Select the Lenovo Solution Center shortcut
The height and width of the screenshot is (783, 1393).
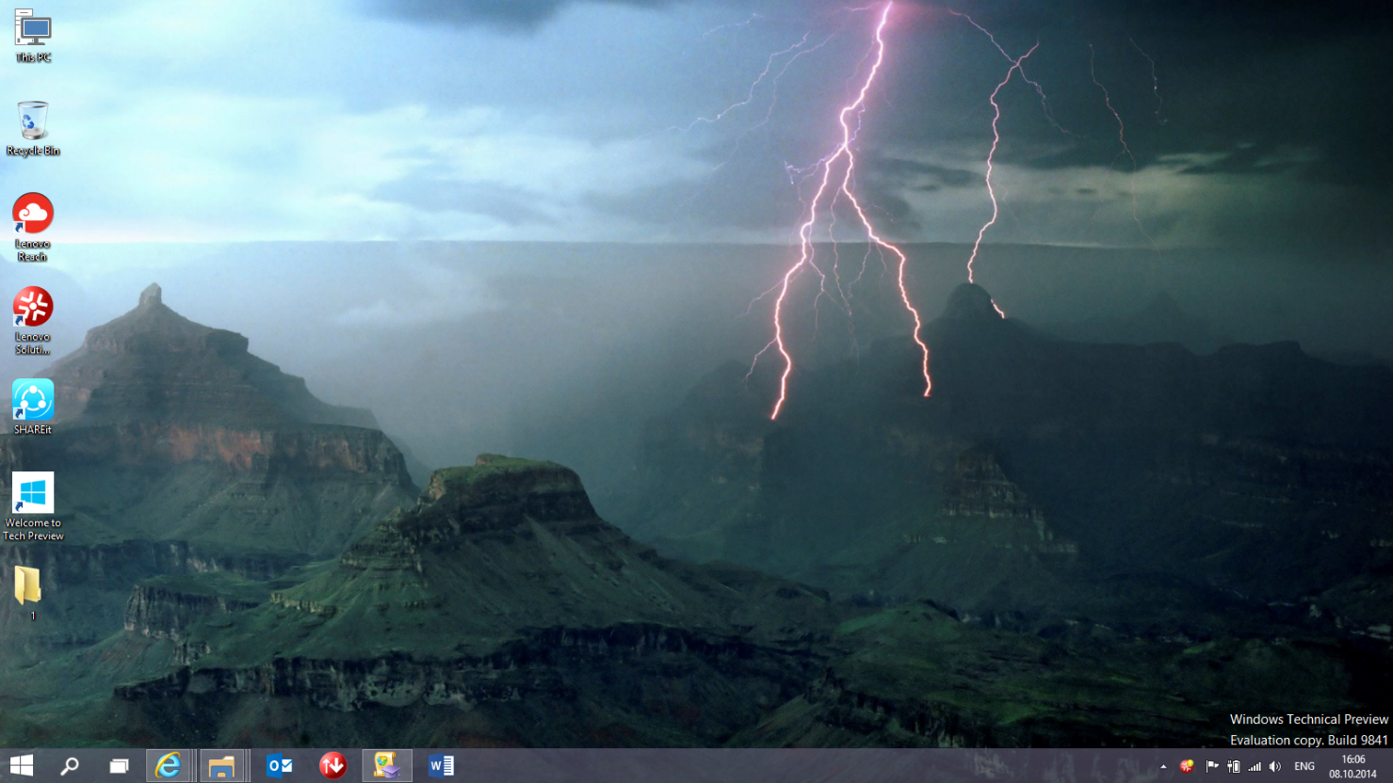pyautogui.click(x=33, y=320)
